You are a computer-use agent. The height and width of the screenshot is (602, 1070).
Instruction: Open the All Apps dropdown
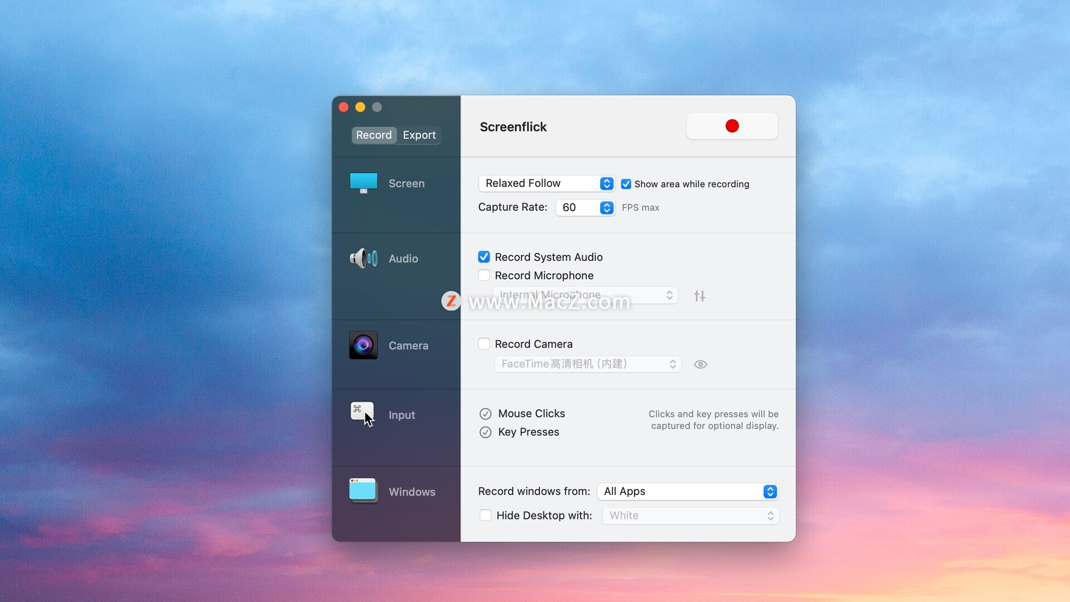click(687, 491)
